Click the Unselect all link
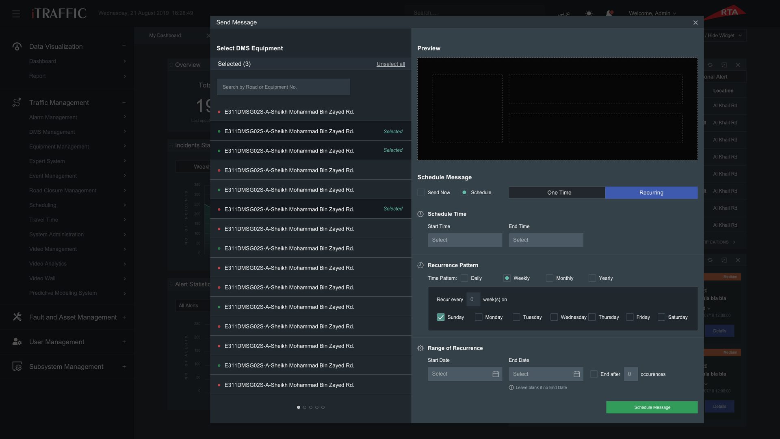This screenshot has height=439, width=780. 390,64
